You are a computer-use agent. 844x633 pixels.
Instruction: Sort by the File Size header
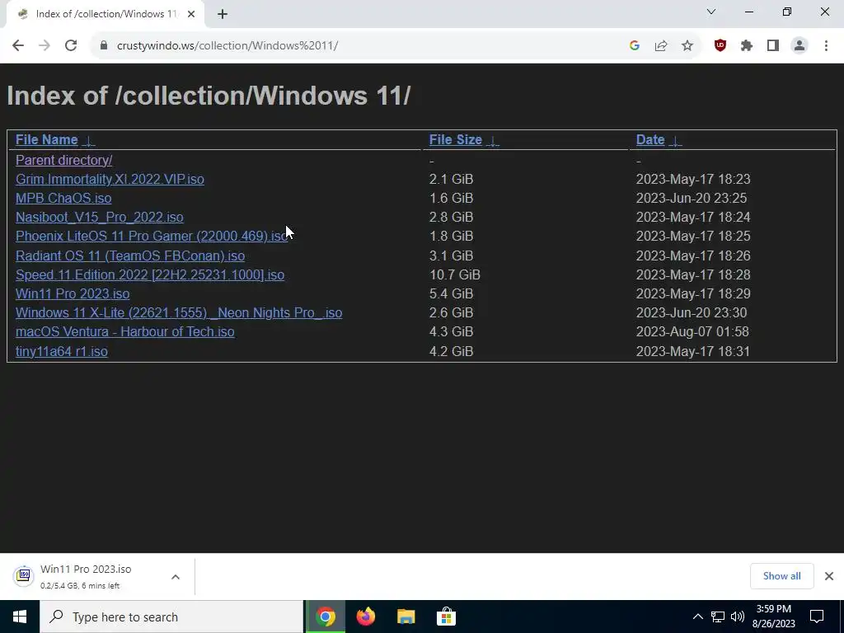[455, 140]
